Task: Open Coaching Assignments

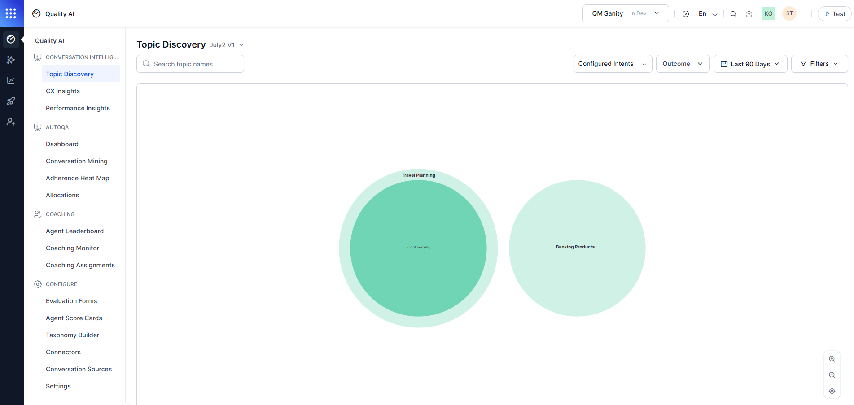Action: 80,265
